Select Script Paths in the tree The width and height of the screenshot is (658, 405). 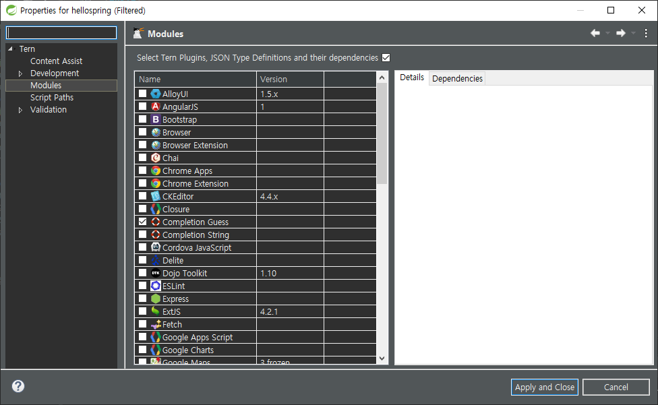pyautogui.click(x=52, y=98)
